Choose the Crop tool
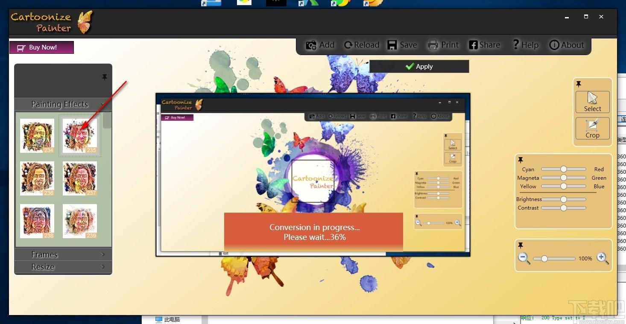 coord(592,128)
